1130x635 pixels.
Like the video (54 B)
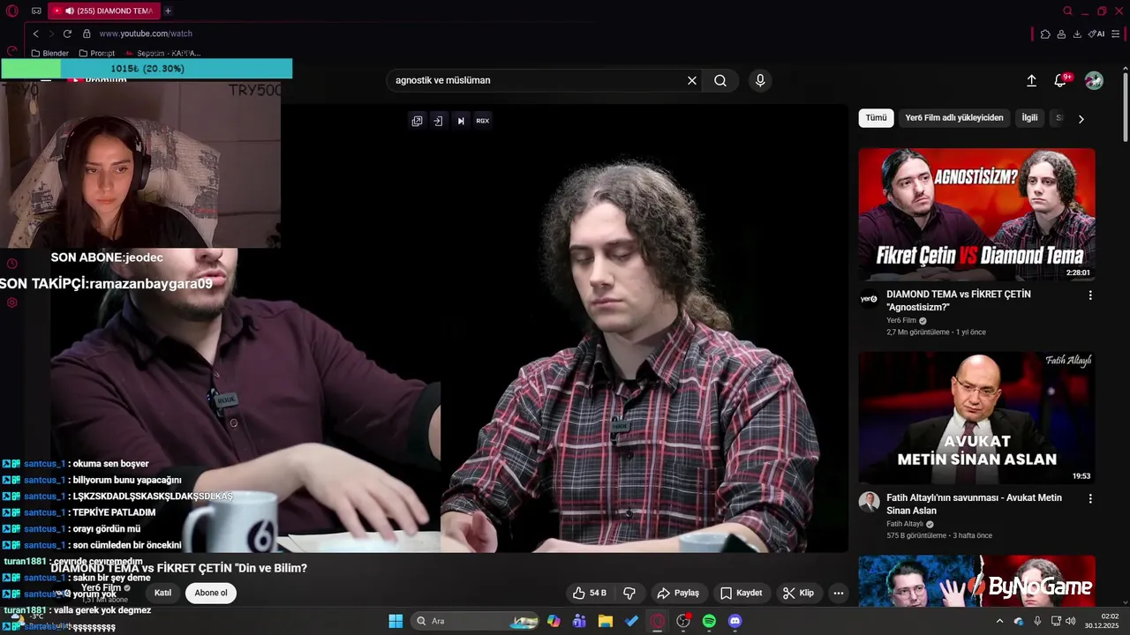pyautogui.click(x=590, y=593)
